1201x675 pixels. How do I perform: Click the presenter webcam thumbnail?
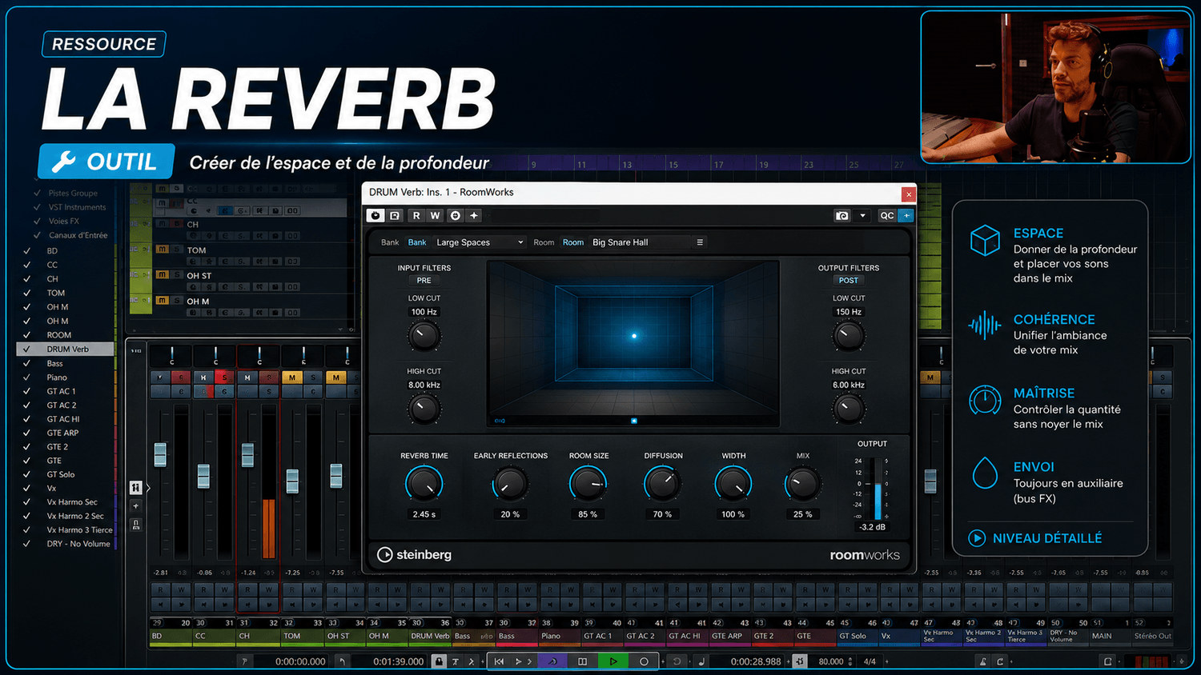pyautogui.click(x=1056, y=87)
